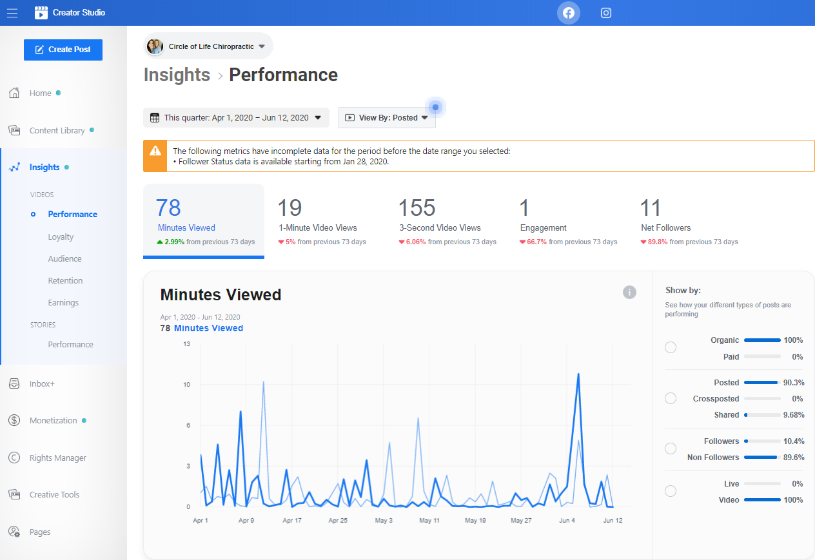The width and height of the screenshot is (815, 560).
Task: Open Audience in the sidebar
Action: point(64,258)
